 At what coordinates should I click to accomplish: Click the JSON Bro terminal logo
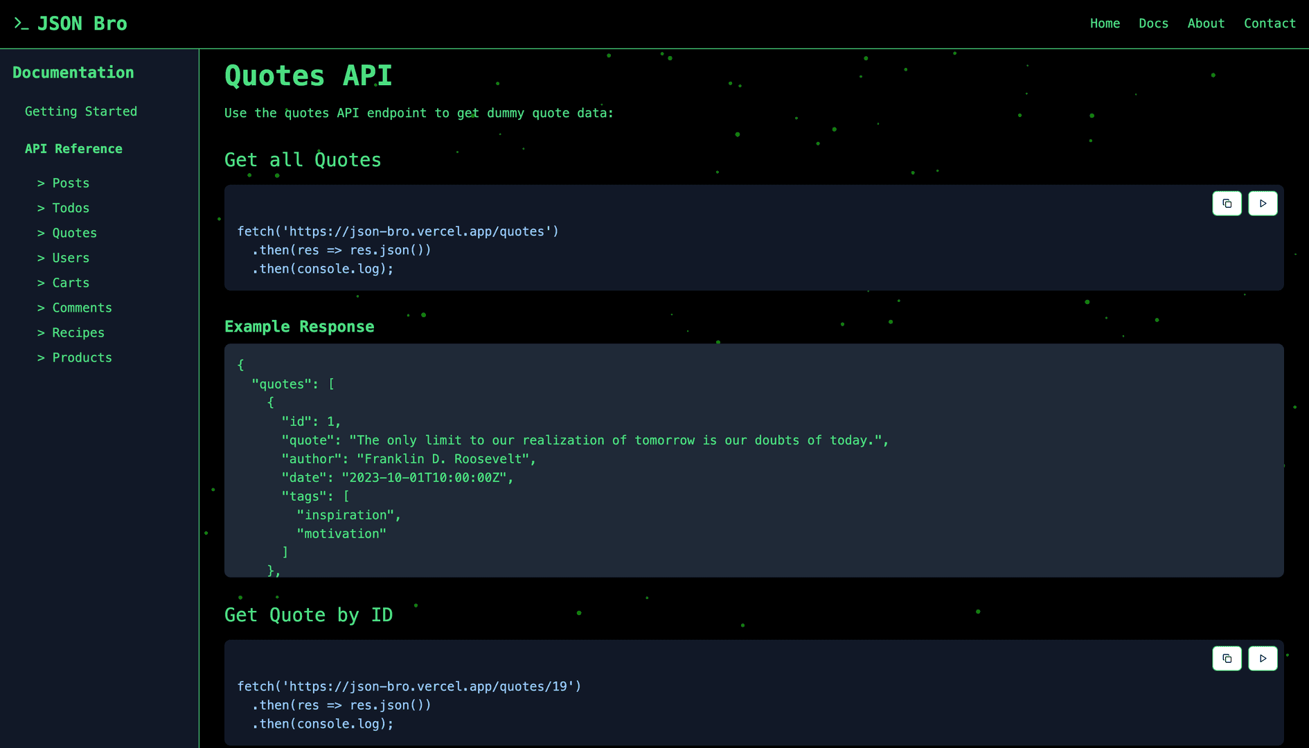[69, 23]
